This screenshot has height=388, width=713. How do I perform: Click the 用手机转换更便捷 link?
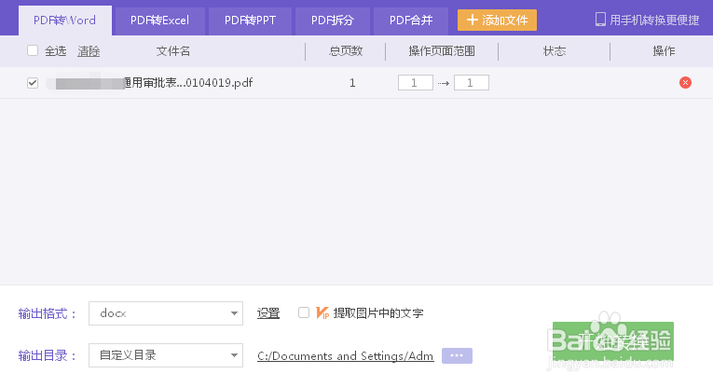pyautogui.click(x=654, y=20)
